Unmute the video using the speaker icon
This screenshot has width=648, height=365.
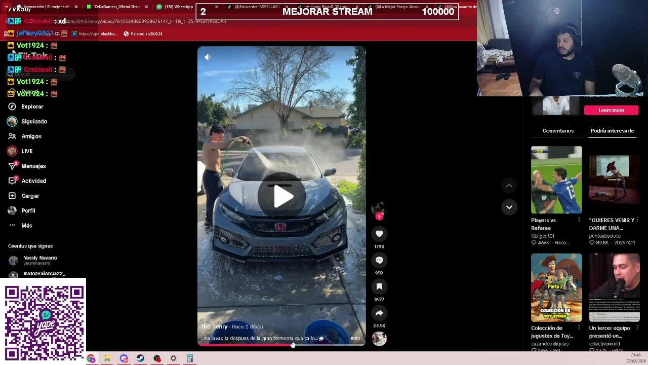pos(208,57)
